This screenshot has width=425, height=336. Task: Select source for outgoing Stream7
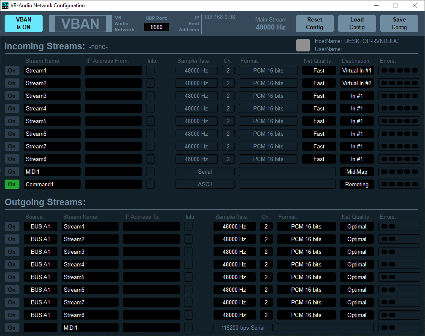tap(41, 302)
